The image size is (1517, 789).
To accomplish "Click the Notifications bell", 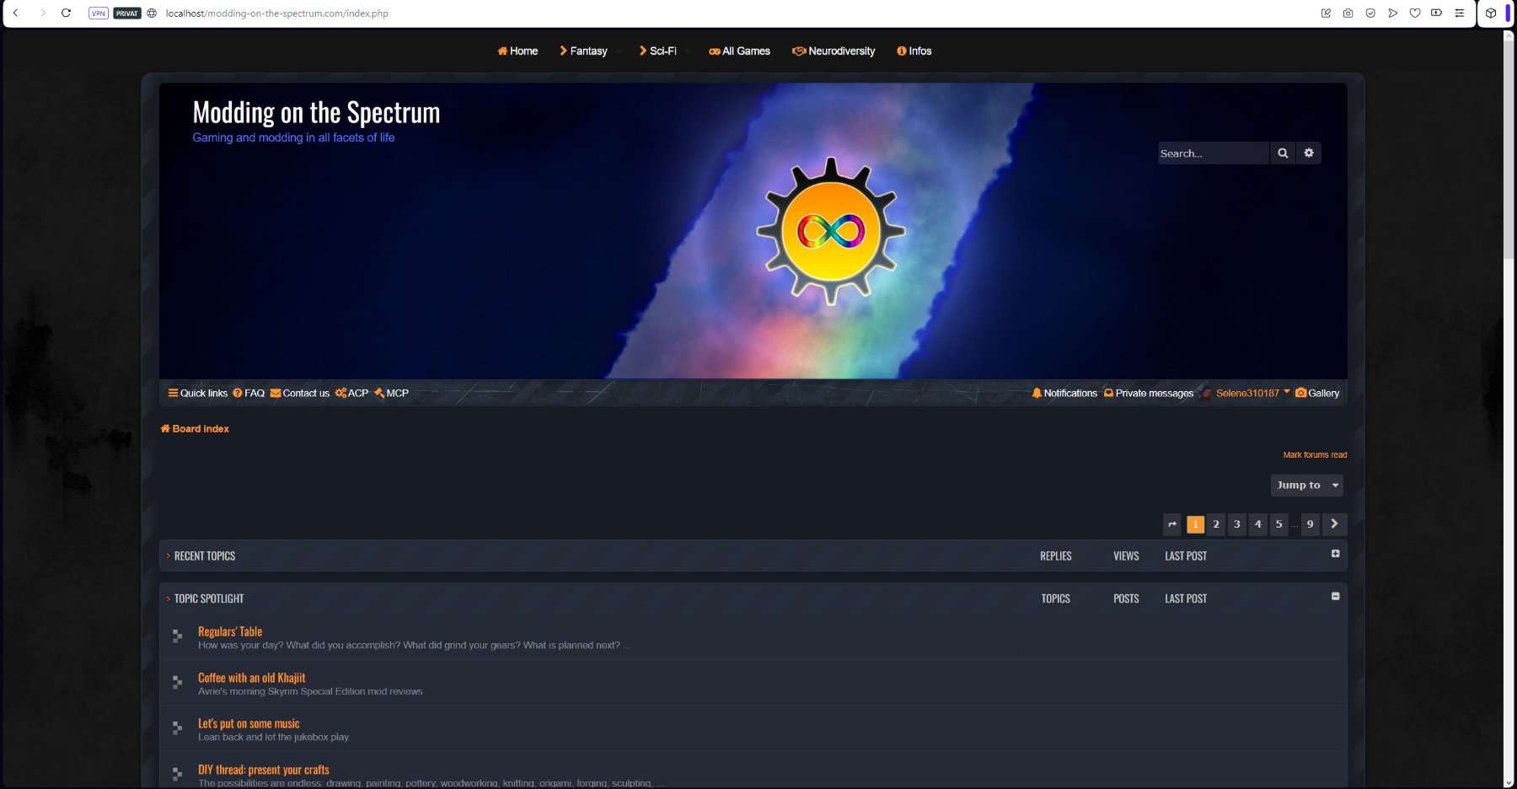I will [x=1064, y=393].
